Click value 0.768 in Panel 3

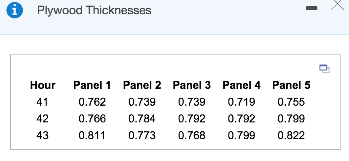click(x=192, y=135)
